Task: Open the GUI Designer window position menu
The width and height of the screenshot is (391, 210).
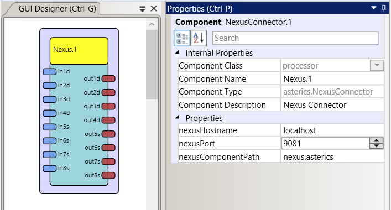Action: point(142,9)
